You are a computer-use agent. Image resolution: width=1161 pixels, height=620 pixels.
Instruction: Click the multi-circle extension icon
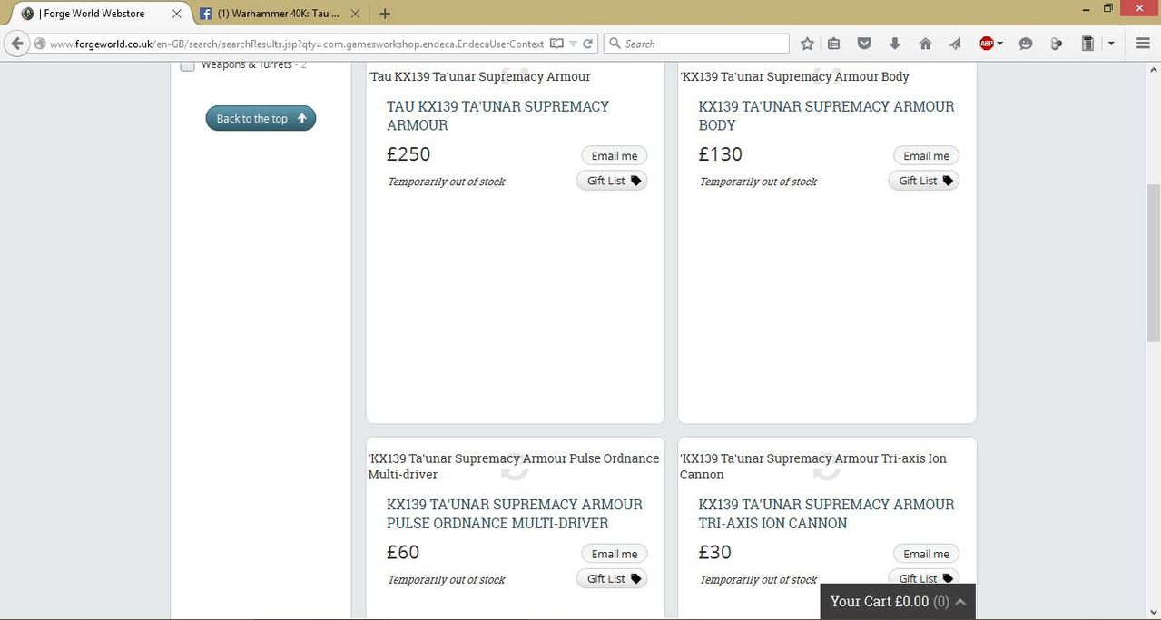point(1056,44)
